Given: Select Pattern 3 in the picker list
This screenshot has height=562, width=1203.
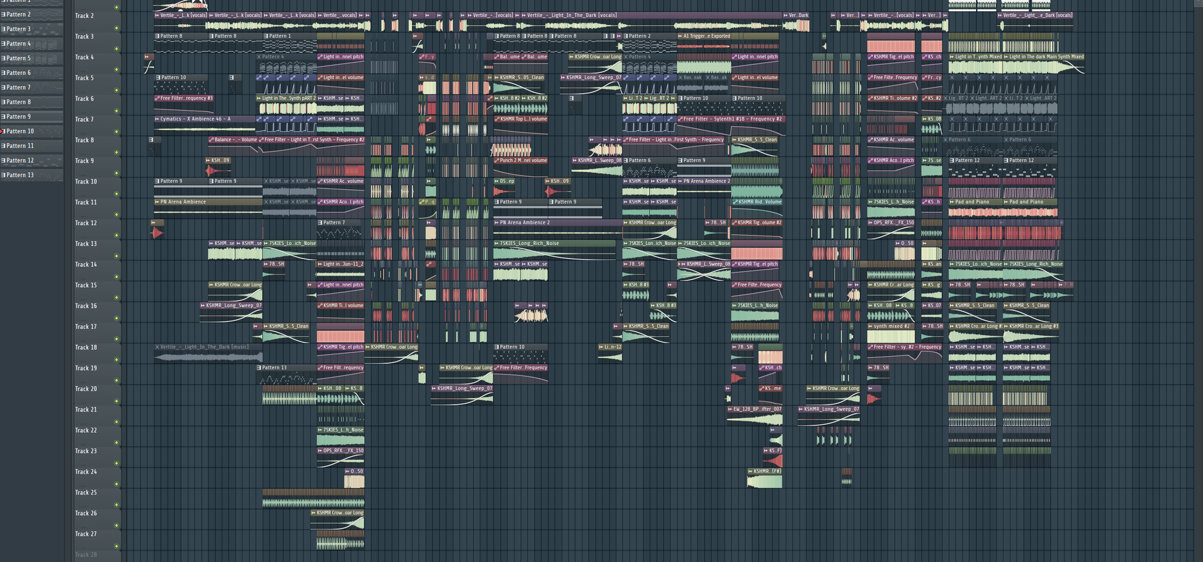Looking at the screenshot, I should (32, 29).
